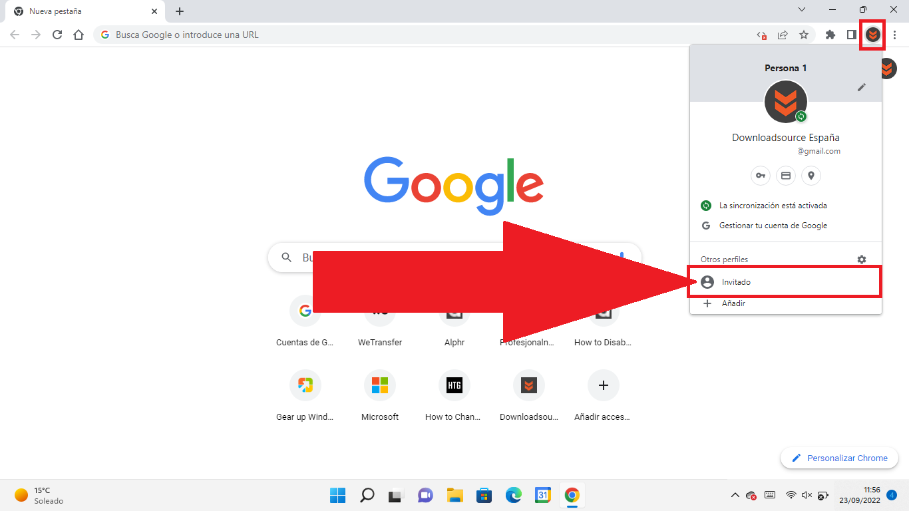
Task: Open File Explorer from the taskbar
Action: [x=454, y=495]
